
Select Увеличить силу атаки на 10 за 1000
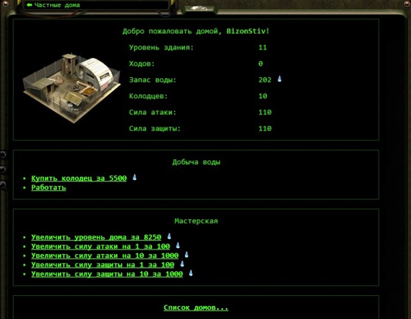105,255
